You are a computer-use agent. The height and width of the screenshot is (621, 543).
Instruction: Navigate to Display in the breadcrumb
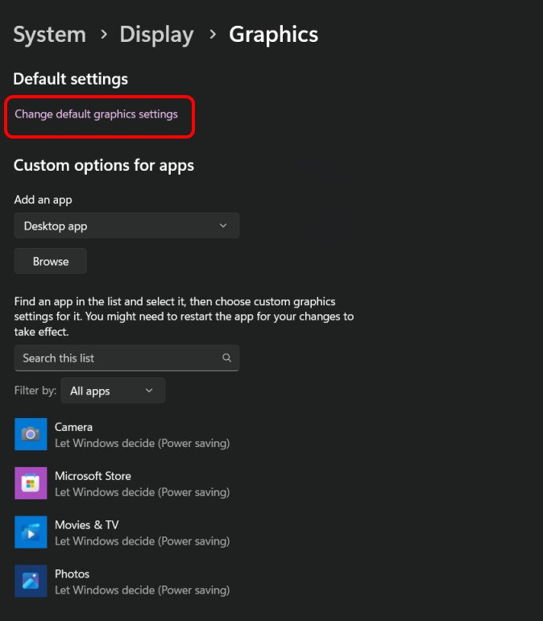coord(156,35)
